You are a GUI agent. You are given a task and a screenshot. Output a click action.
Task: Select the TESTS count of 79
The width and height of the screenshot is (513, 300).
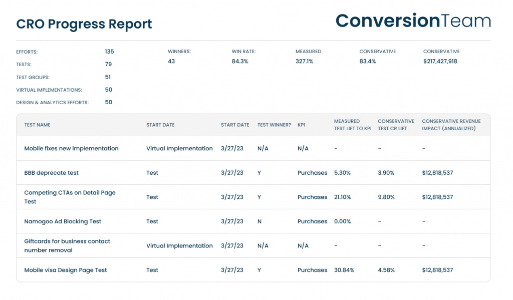pyautogui.click(x=108, y=64)
